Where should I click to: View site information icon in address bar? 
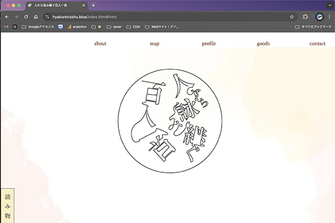47,17
